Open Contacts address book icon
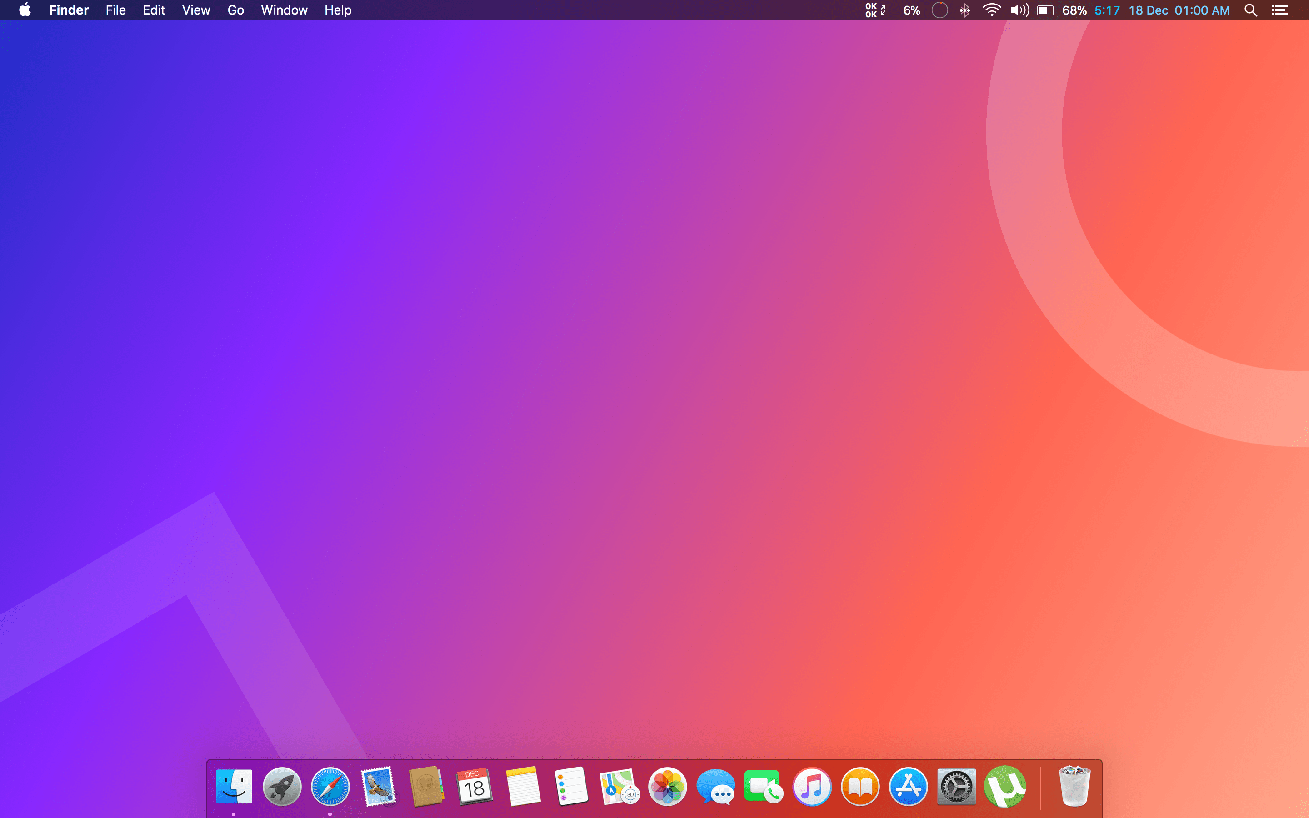The image size is (1309, 818). (x=426, y=787)
